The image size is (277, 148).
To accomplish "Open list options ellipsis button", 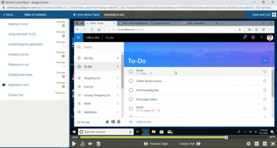I will point(265,61).
